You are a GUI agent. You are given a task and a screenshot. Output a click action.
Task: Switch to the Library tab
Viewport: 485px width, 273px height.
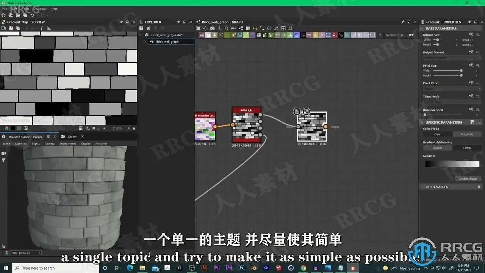(x=72, y=137)
